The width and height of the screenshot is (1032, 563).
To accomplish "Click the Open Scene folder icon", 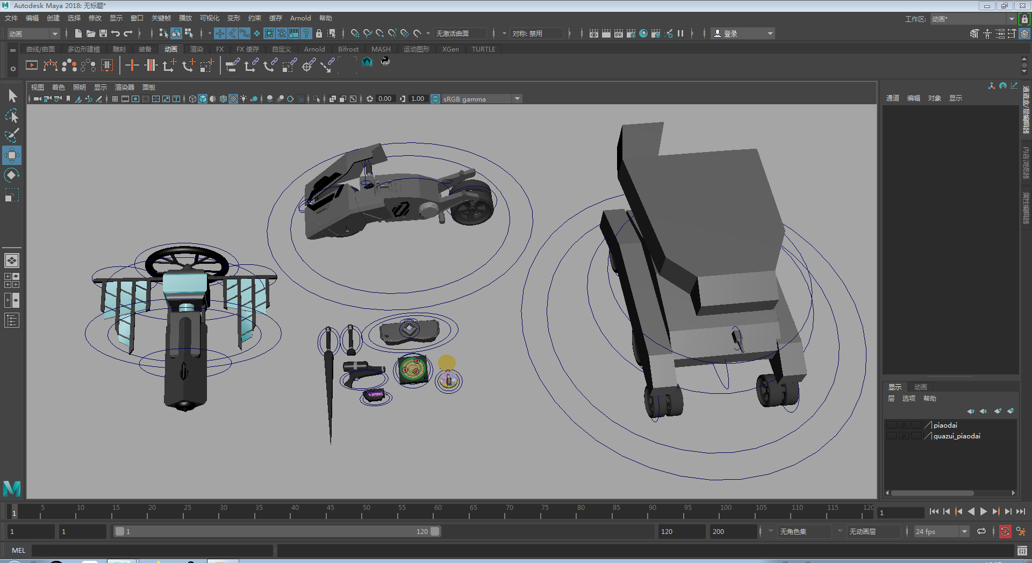I will pyautogui.click(x=91, y=33).
